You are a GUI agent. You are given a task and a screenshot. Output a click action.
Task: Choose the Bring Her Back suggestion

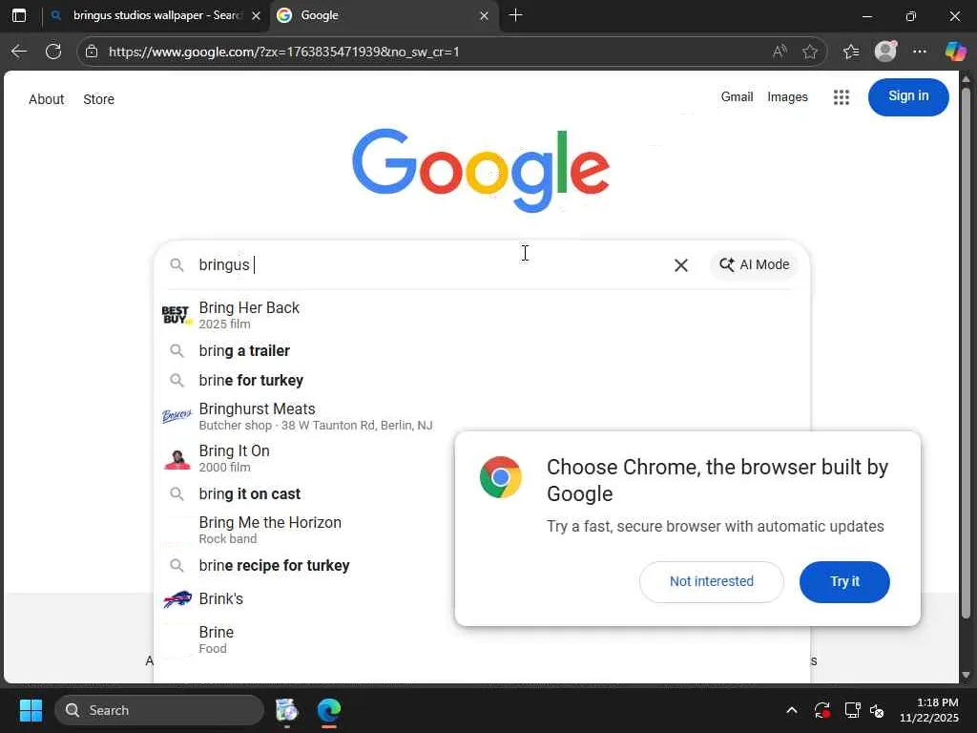pos(482,315)
